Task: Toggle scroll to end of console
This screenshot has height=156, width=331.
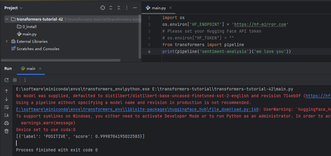Action: (x=6, y=115)
